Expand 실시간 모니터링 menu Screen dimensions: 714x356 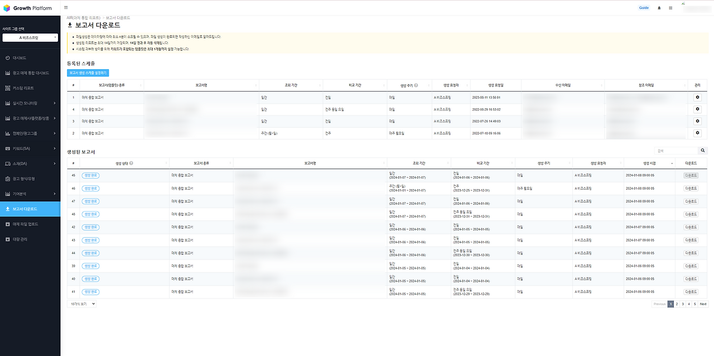pyautogui.click(x=30, y=103)
